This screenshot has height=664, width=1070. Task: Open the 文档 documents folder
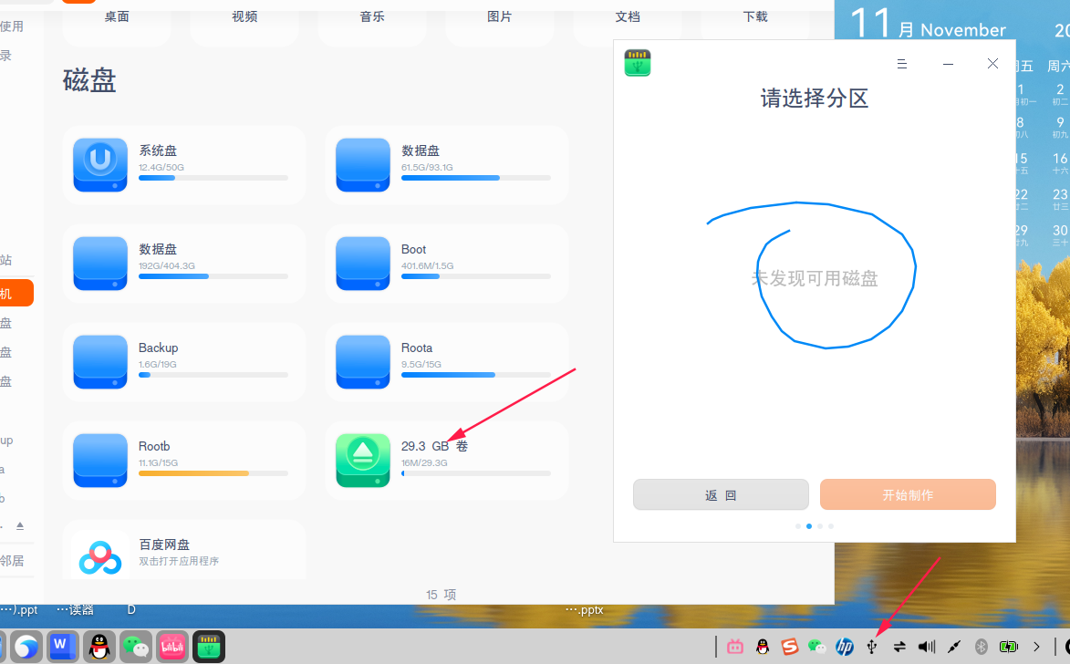tap(627, 17)
